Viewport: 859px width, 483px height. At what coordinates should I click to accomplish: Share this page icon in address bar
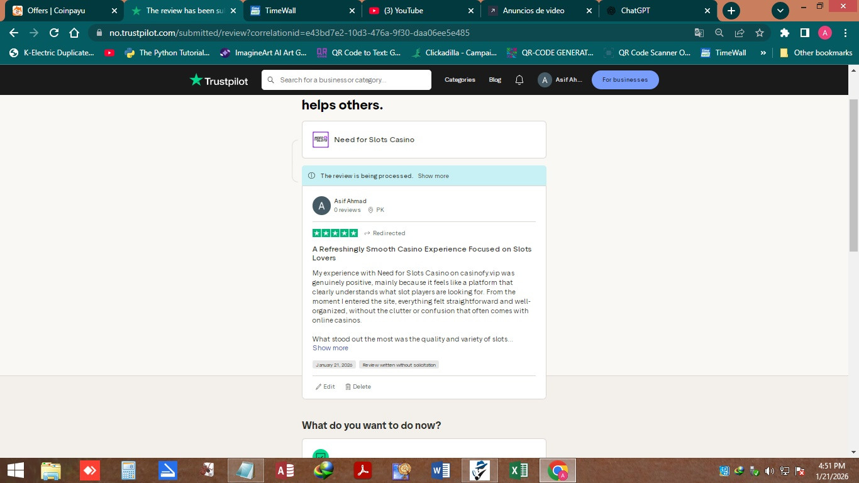(740, 33)
